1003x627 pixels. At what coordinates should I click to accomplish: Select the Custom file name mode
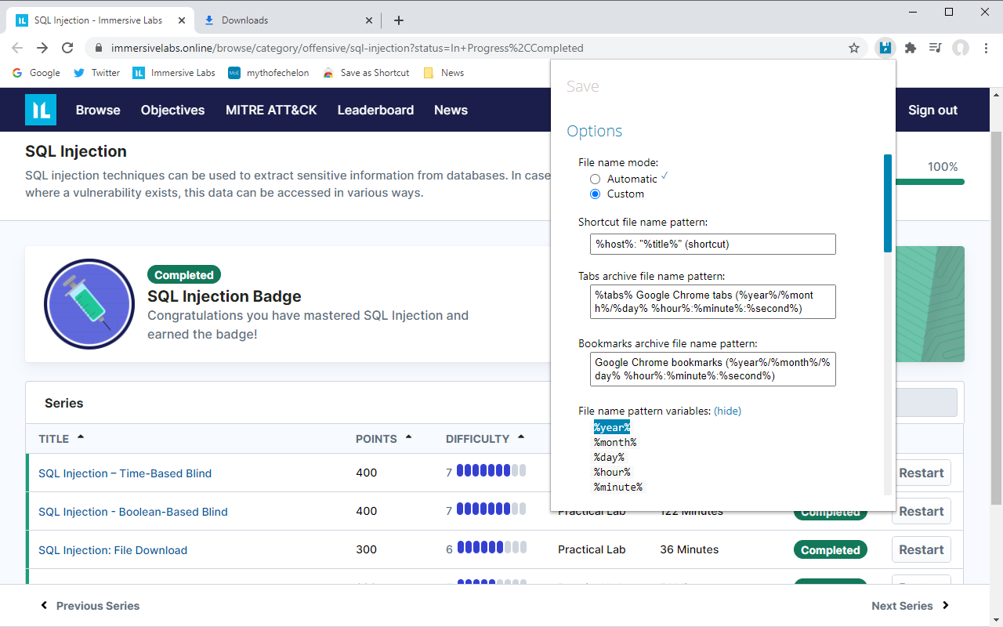click(596, 194)
